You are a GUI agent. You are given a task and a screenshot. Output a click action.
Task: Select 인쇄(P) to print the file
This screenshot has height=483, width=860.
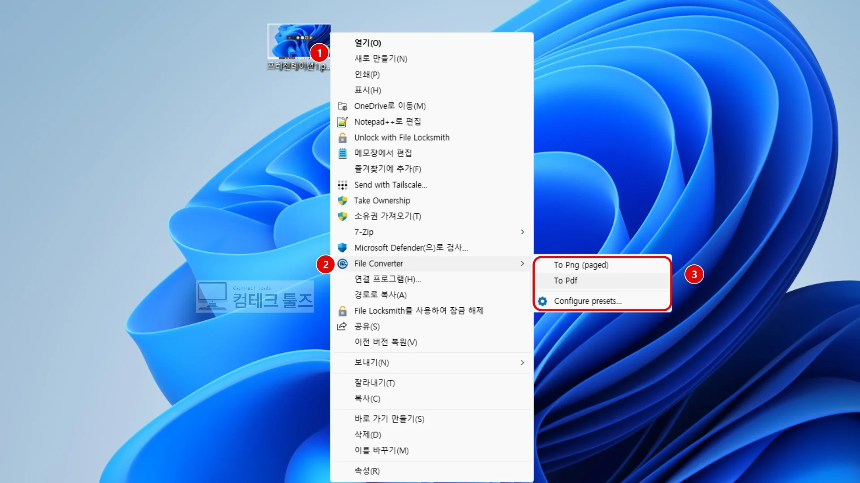[x=432, y=74]
